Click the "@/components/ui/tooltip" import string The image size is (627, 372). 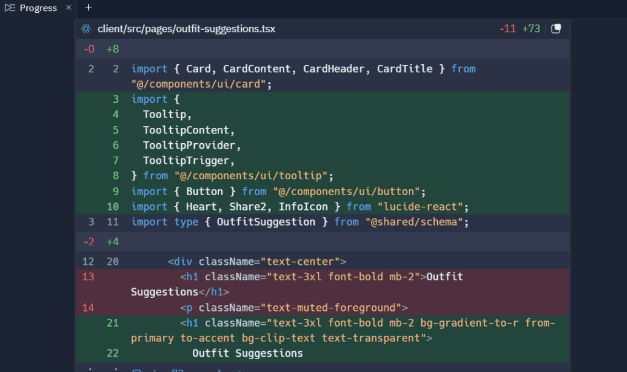click(251, 176)
